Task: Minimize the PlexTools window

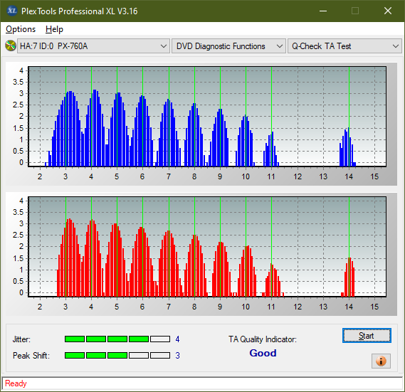Action: click(323, 11)
